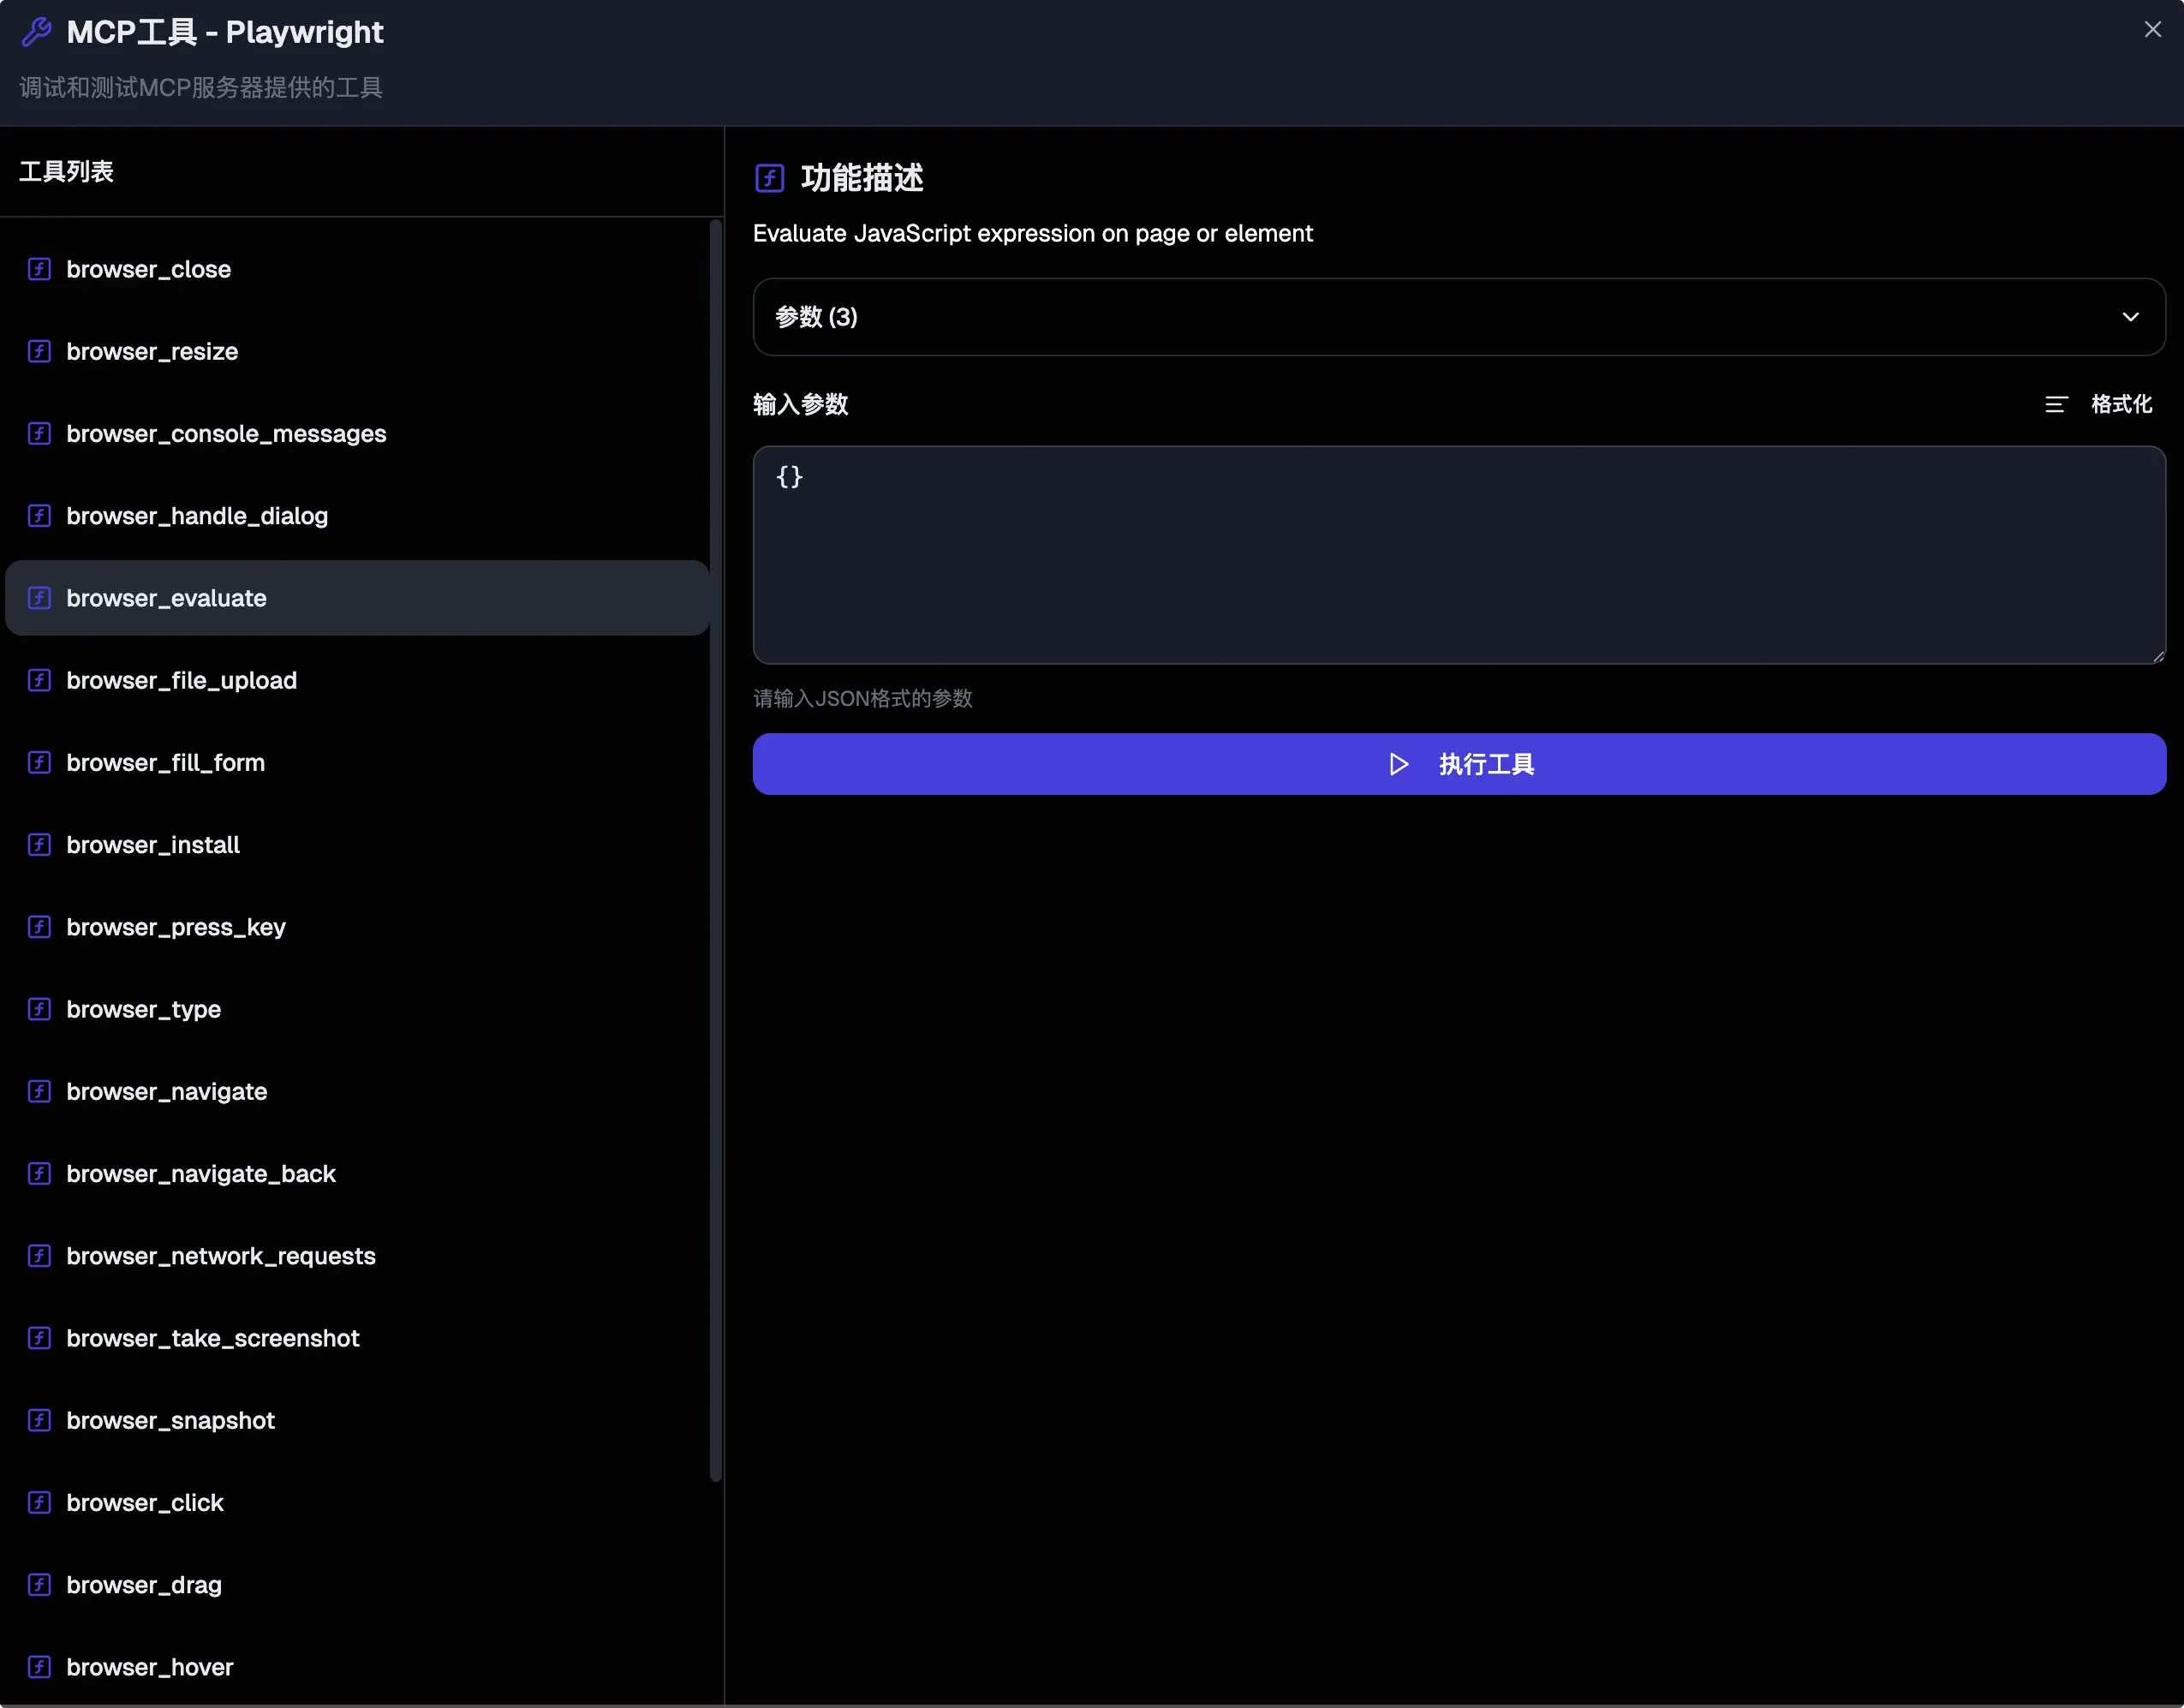The width and height of the screenshot is (2184, 1708).
Task: Click the wrench icon in the dialog title
Action: tap(36, 32)
